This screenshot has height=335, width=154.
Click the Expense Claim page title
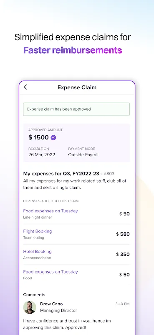[77, 88]
